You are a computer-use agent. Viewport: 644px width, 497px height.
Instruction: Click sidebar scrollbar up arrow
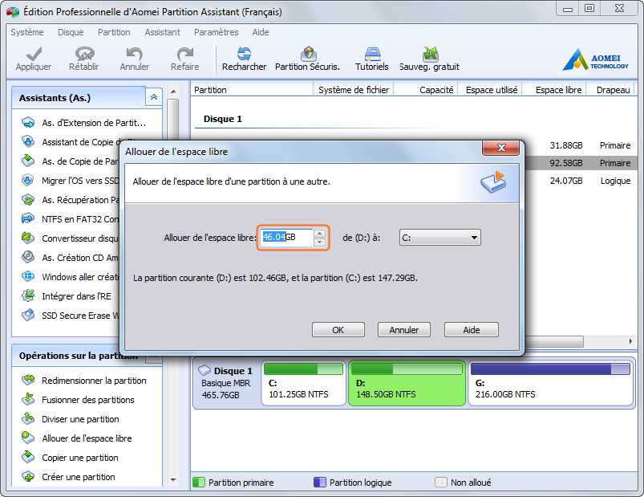tap(173, 92)
